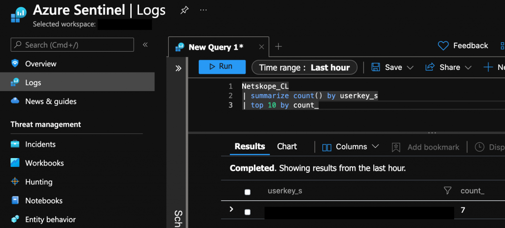Click the News & guides cloud icon
This screenshot has width=505, height=228.
[x=15, y=101]
